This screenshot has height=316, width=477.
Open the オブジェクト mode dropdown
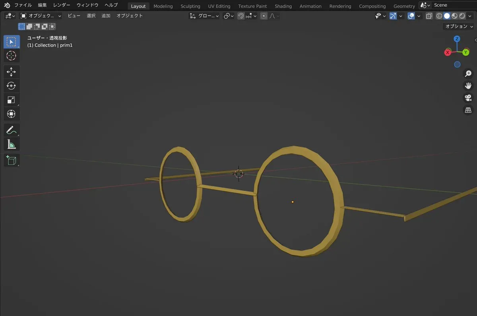tap(41, 16)
